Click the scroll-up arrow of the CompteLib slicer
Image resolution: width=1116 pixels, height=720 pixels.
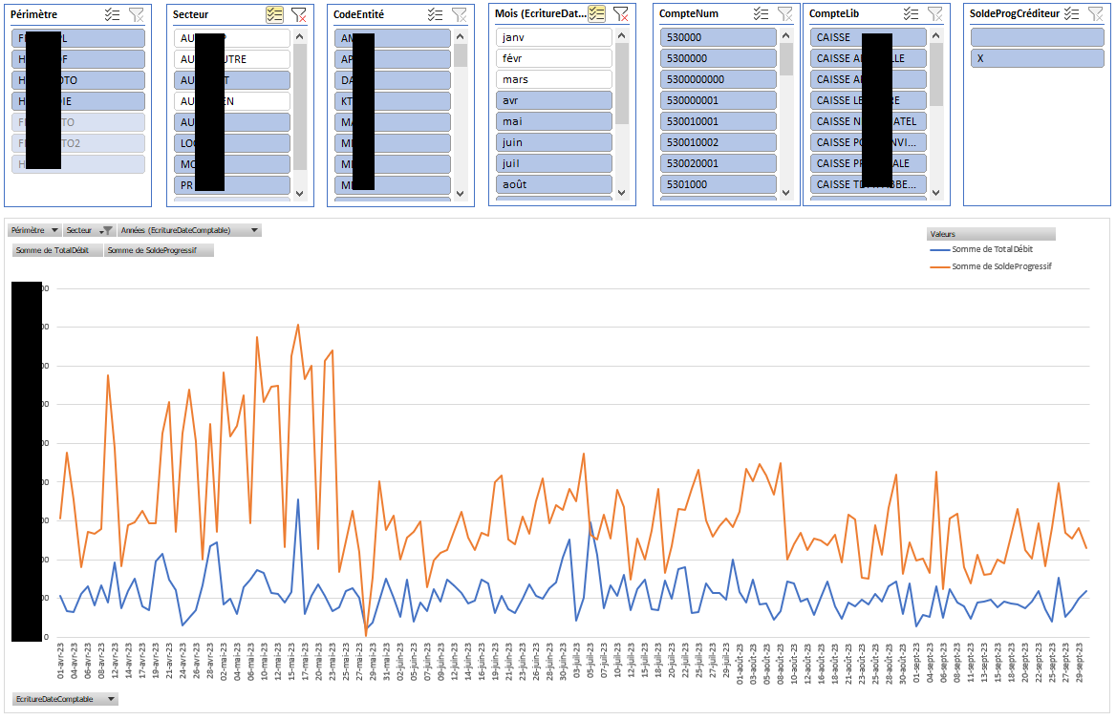click(x=936, y=35)
